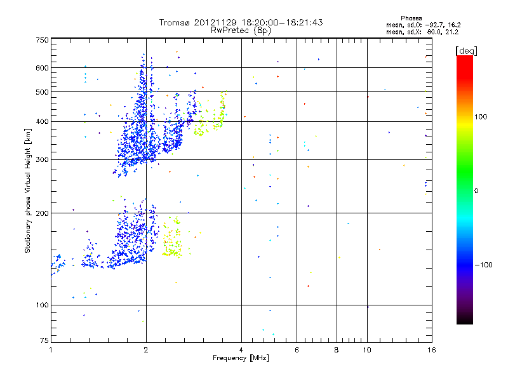Click the '300' y-axis tick label

coord(42,160)
